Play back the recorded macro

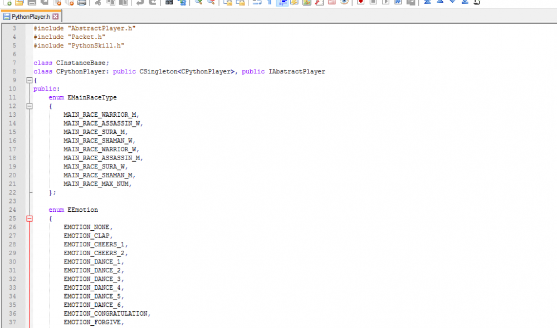point(385,2)
